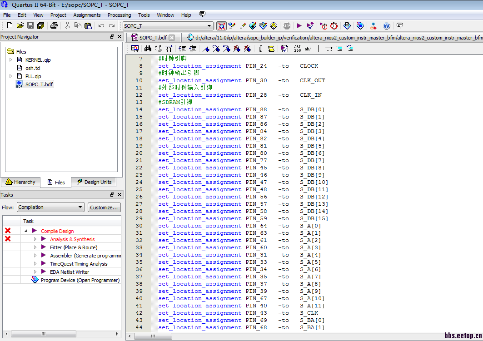Jump to the next bookmark icon
Screen dimensions: 483x341
click(x=216, y=49)
